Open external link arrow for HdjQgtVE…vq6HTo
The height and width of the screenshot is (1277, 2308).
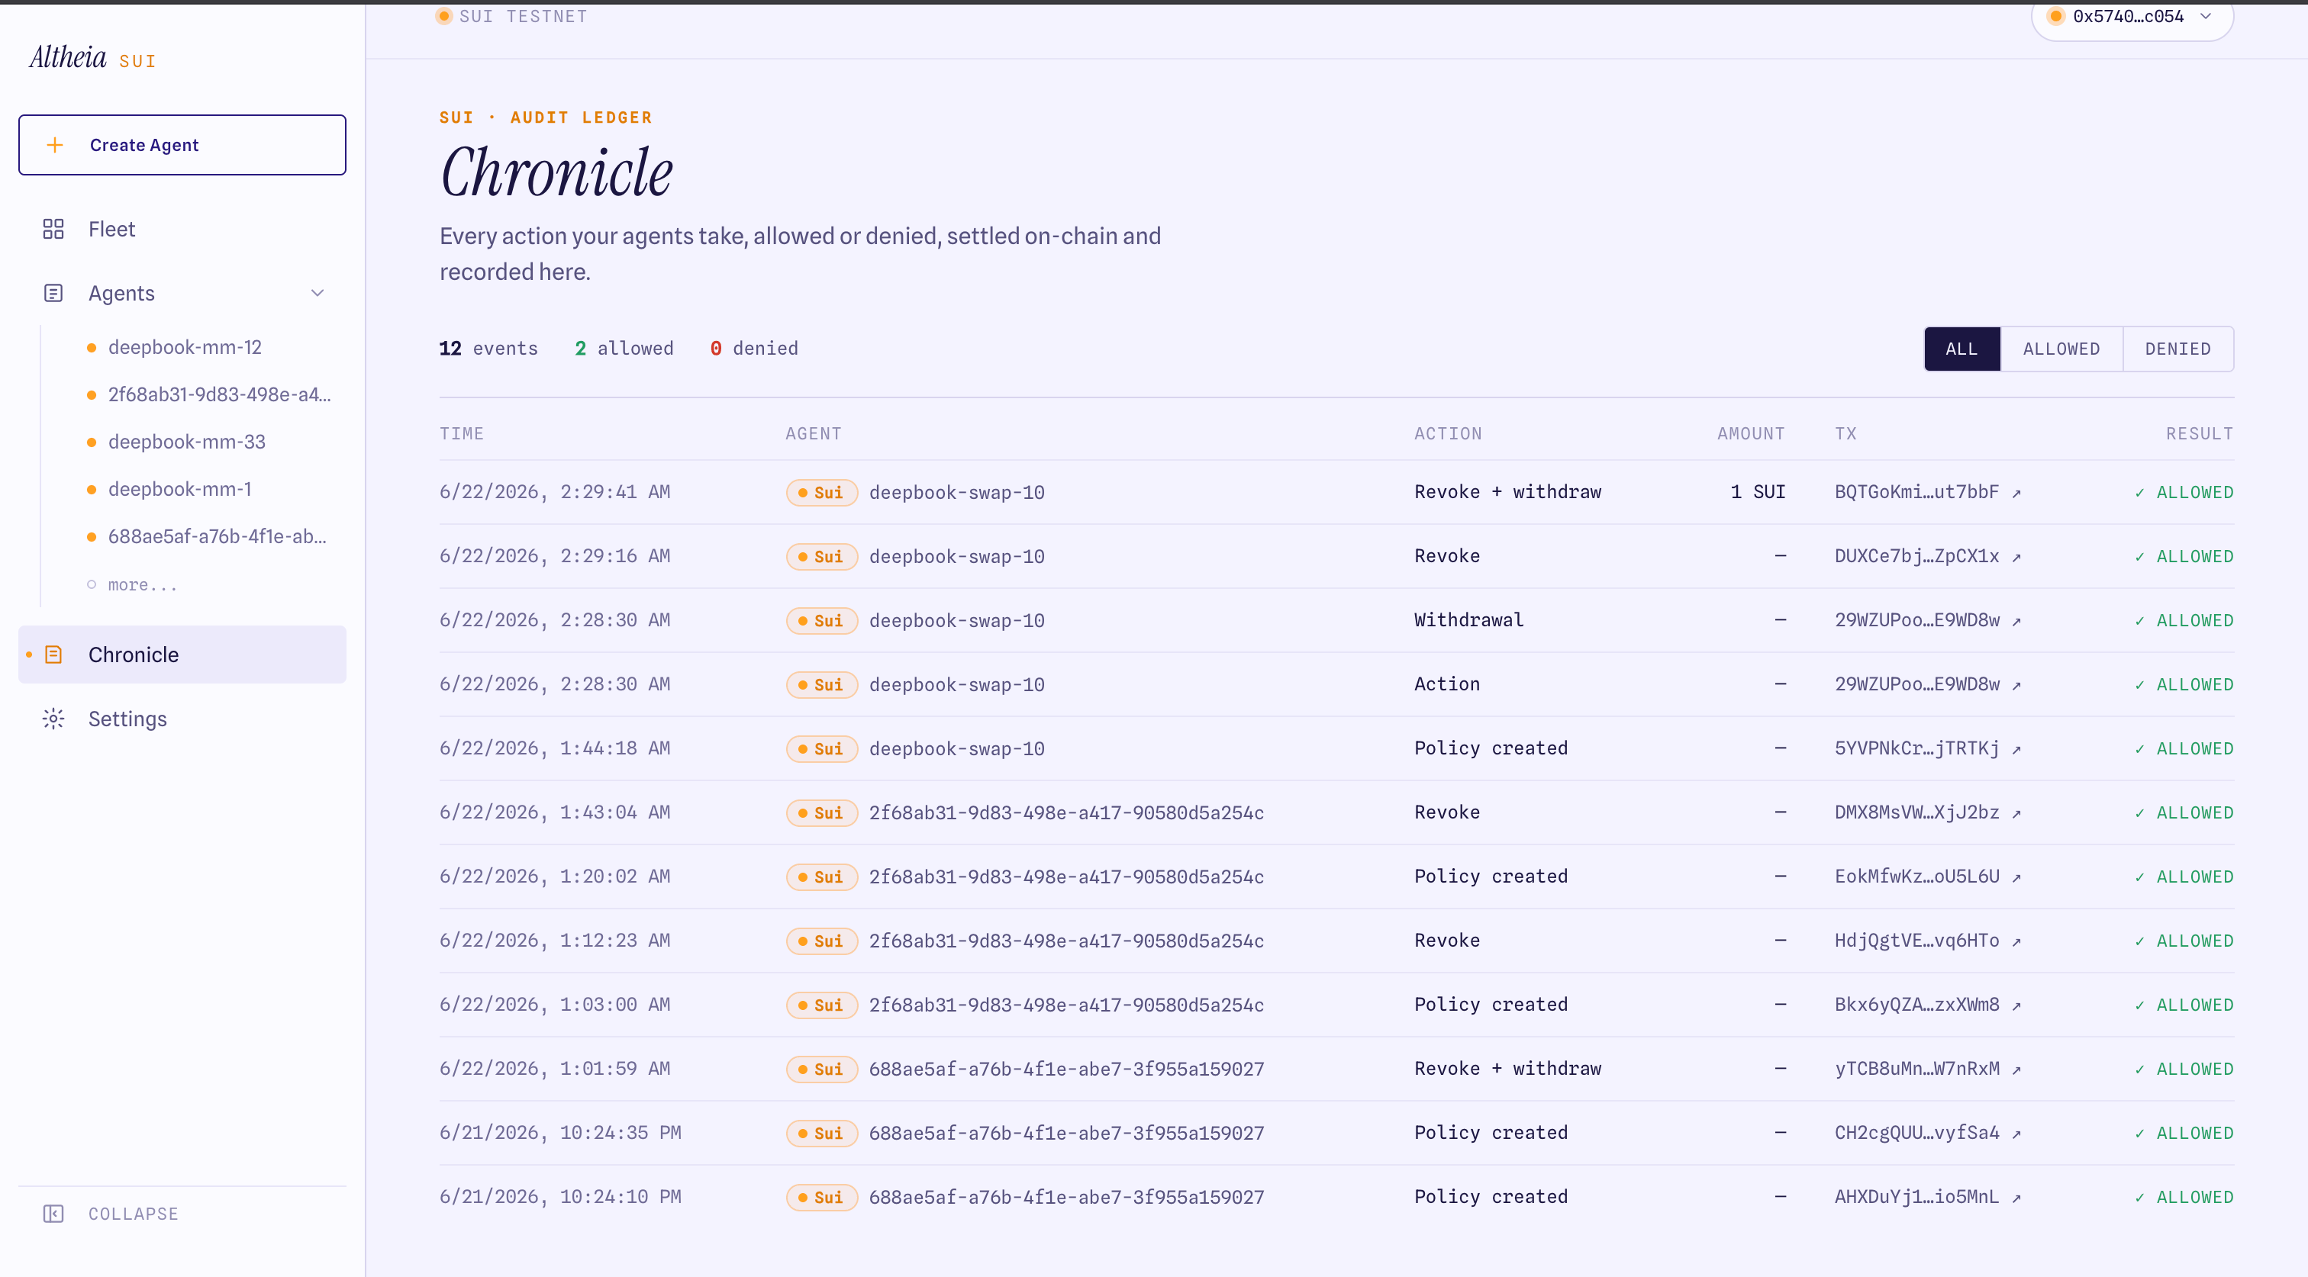tap(2016, 941)
